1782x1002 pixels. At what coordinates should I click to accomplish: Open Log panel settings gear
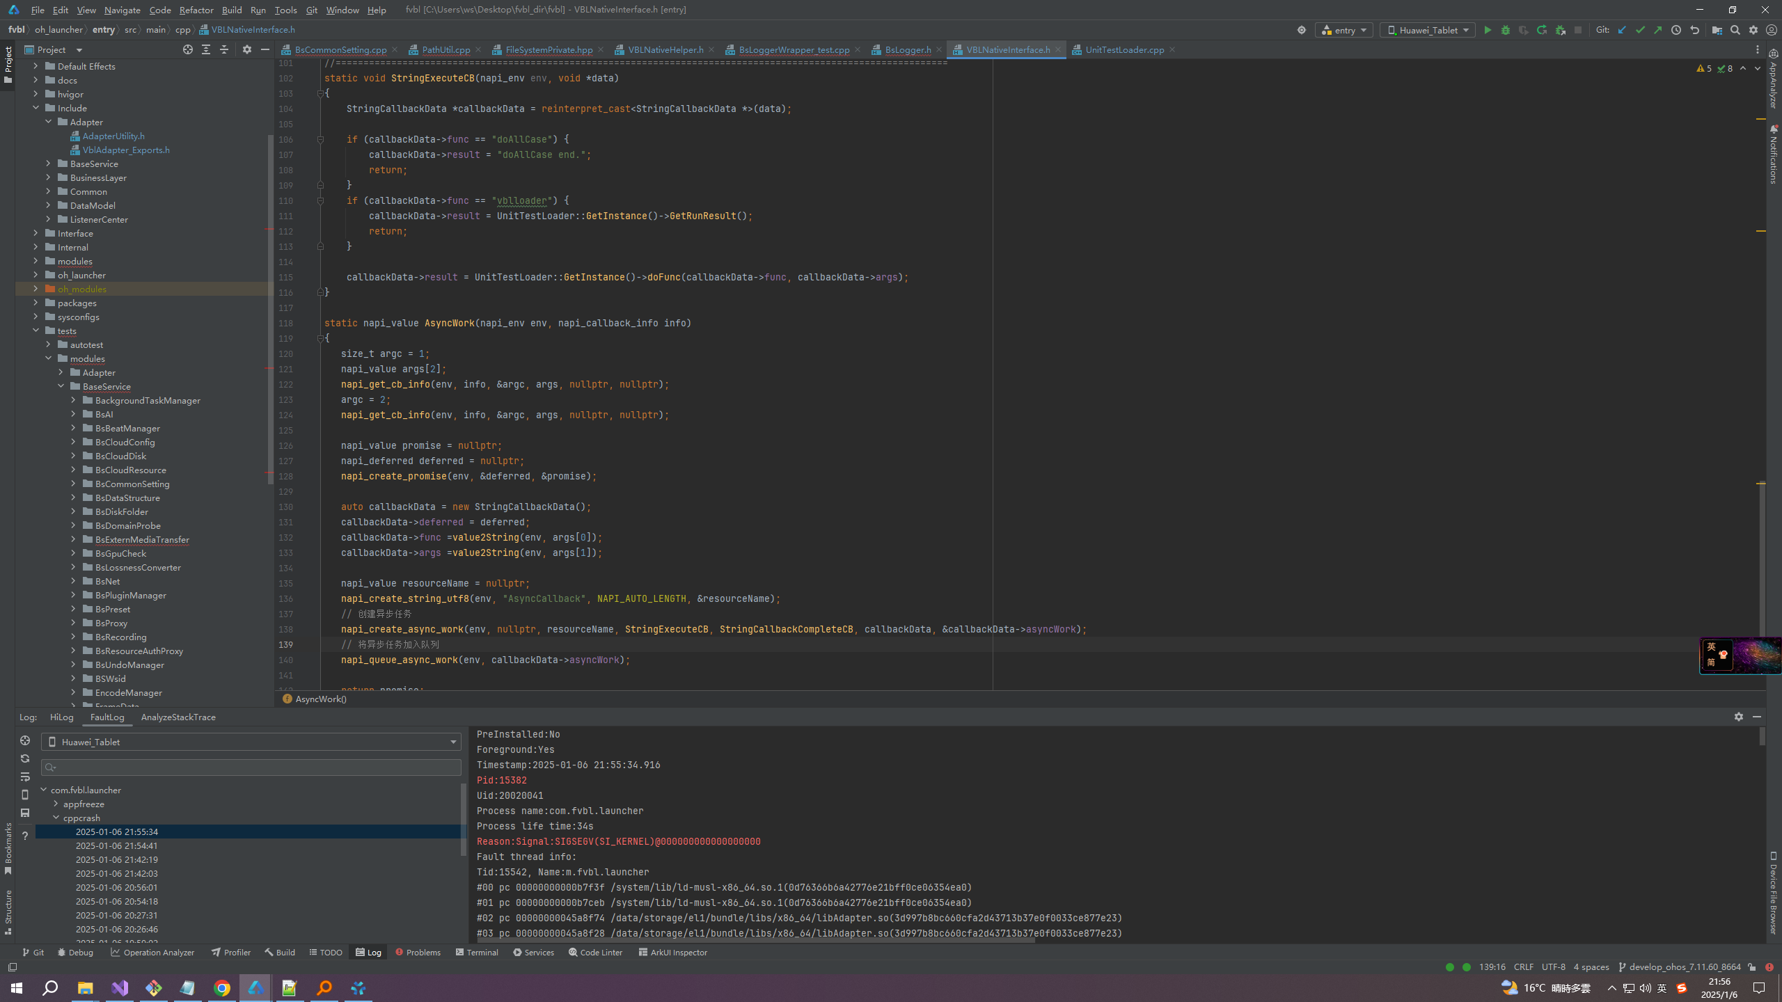[1739, 717]
